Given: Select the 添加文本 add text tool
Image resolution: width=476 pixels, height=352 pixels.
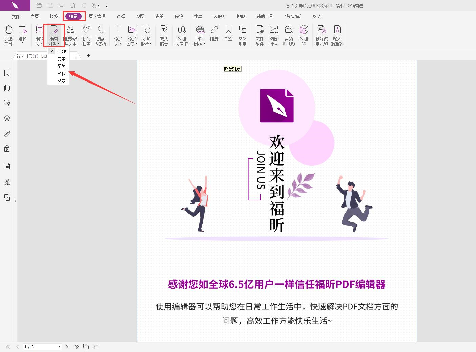Looking at the screenshot, I should pos(118,35).
